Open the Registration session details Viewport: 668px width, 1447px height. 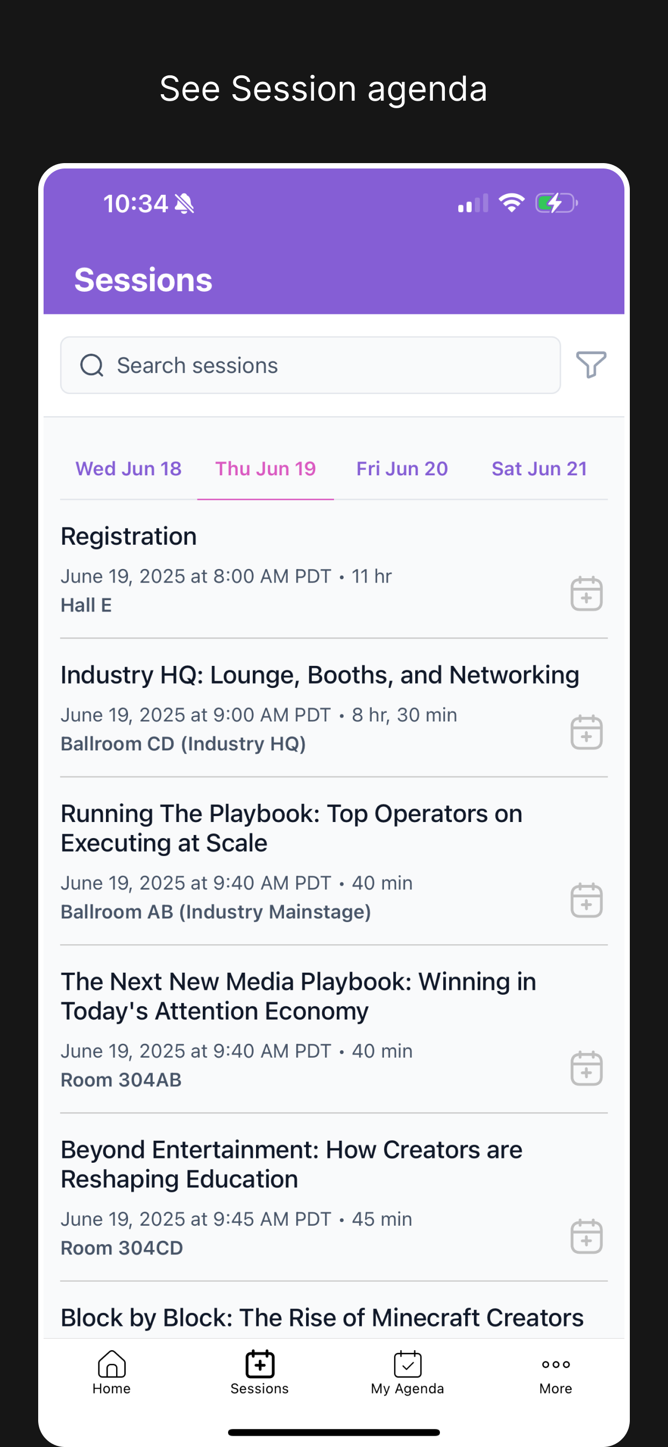tap(129, 536)
